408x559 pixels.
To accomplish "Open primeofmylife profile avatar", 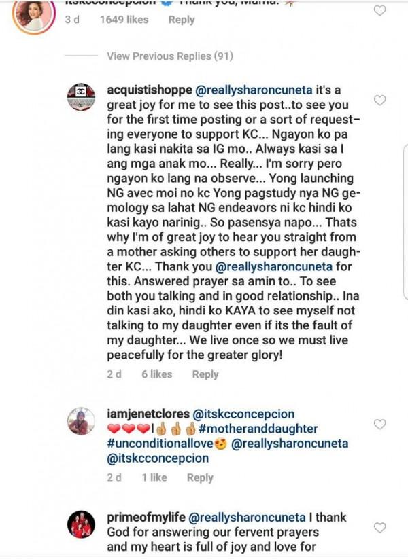I will tap(82, 524).
